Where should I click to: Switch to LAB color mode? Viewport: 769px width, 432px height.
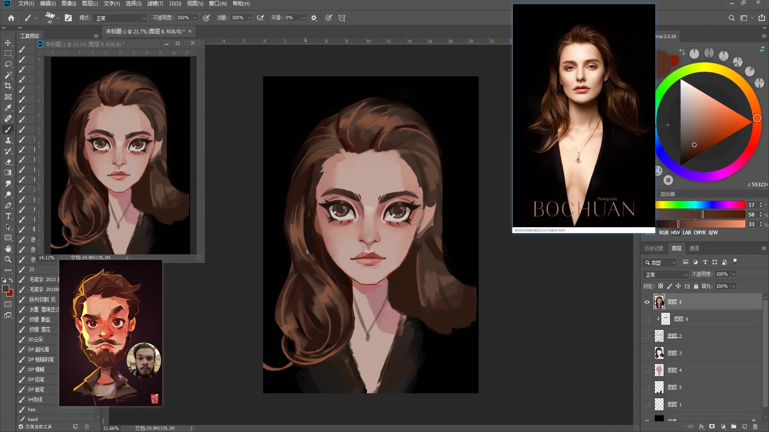click(687, 232)
